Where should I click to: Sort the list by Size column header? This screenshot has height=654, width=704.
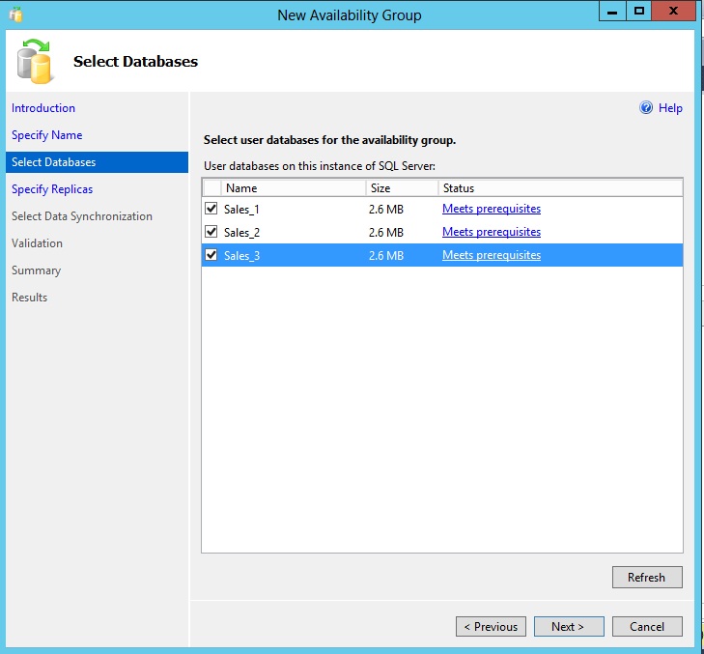pos(401,188)
